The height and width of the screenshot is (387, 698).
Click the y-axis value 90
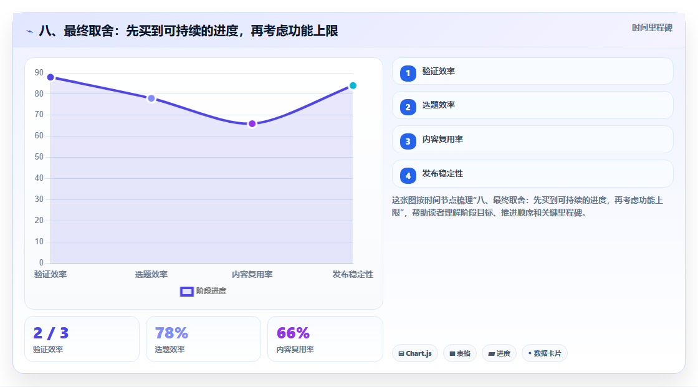pos(39,72)
